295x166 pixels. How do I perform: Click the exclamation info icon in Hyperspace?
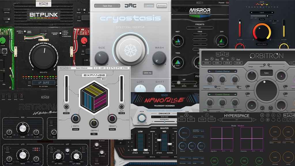(x=262, y=120)
